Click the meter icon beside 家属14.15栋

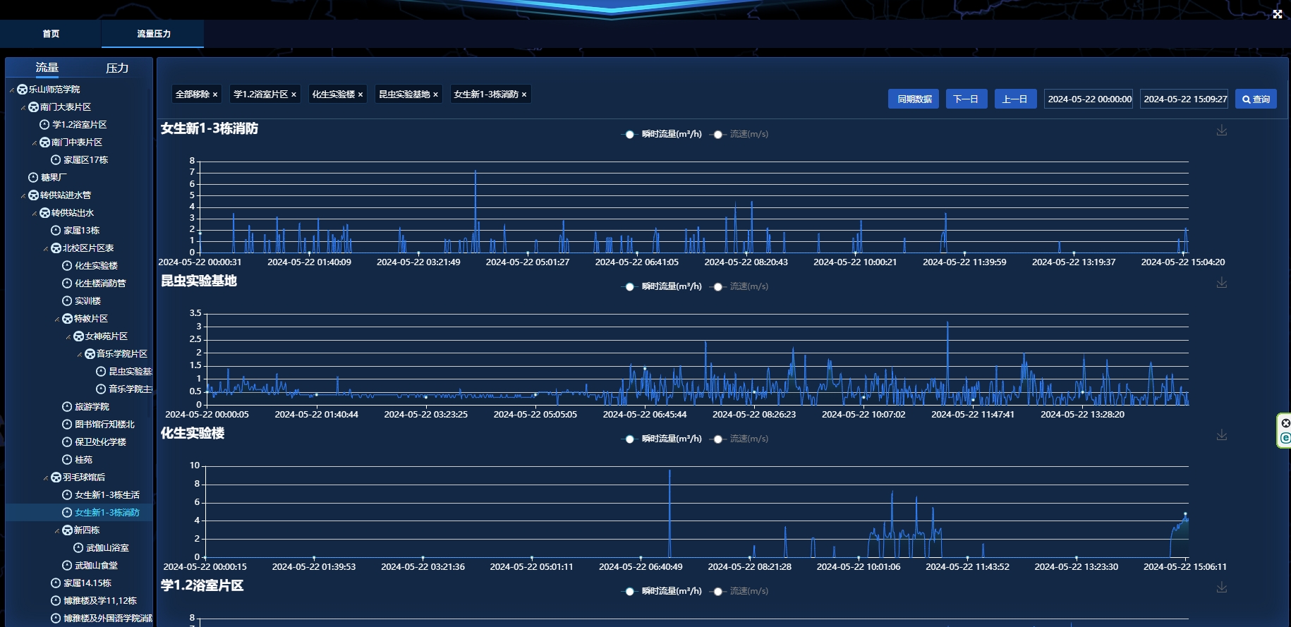[56, 583]
